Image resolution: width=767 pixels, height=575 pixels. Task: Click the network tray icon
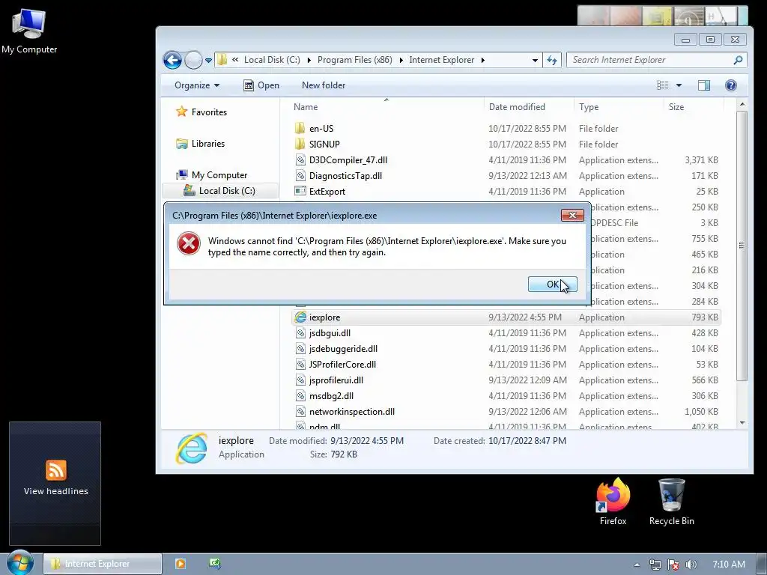tap(655, 565)
